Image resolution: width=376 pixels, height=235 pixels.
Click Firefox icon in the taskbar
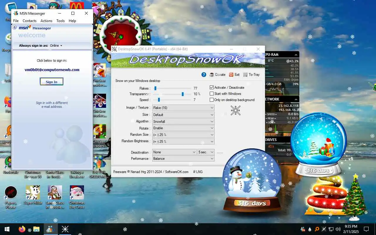click(x=22, y=229)
